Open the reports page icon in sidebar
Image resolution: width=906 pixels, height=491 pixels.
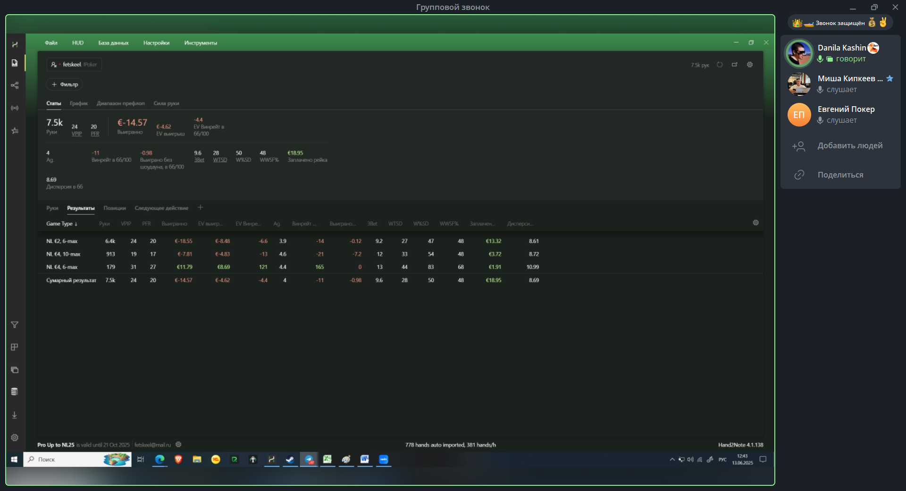tap(15, 63)
